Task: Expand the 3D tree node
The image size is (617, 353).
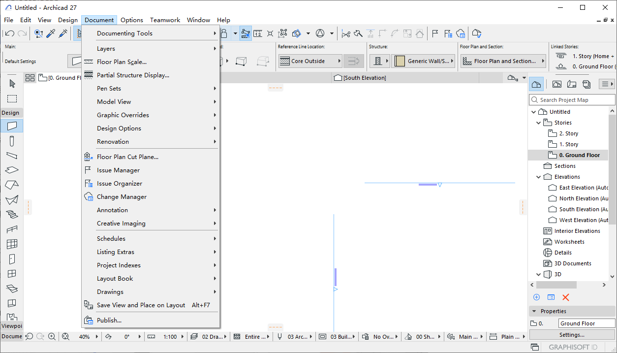Action: coord(539,274)
